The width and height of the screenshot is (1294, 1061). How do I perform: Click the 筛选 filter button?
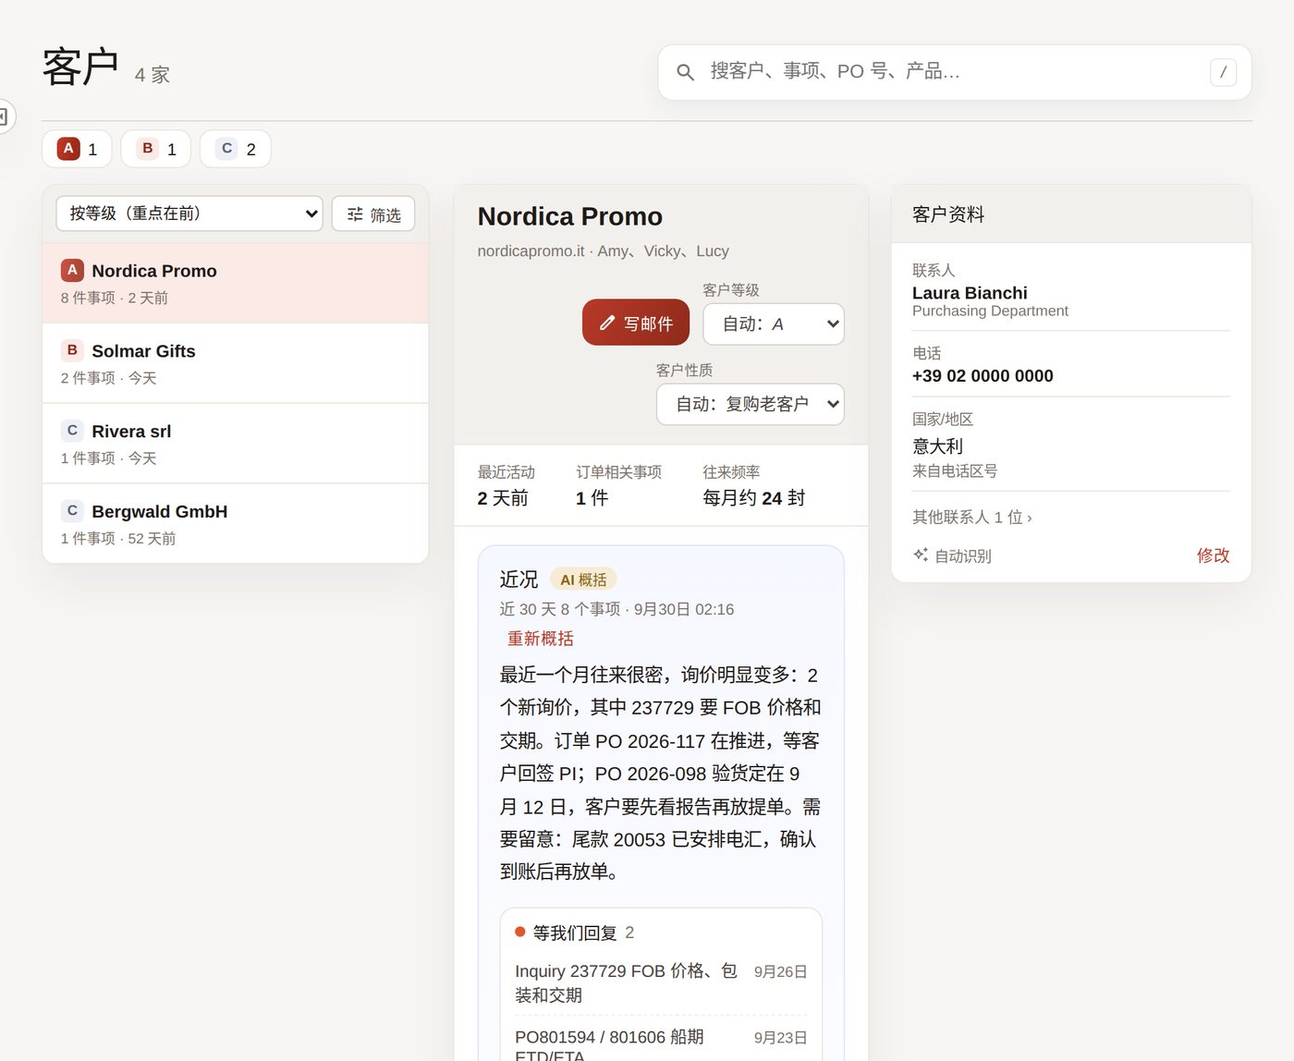coord(373,214)
